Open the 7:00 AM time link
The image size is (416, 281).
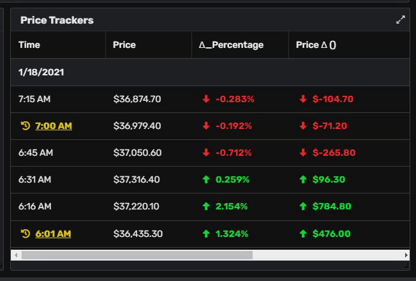pyautogui.click(x=54, y=126)
